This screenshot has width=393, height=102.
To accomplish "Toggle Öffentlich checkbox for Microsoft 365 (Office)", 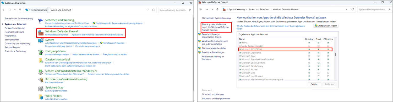I will tap(328, 49).
